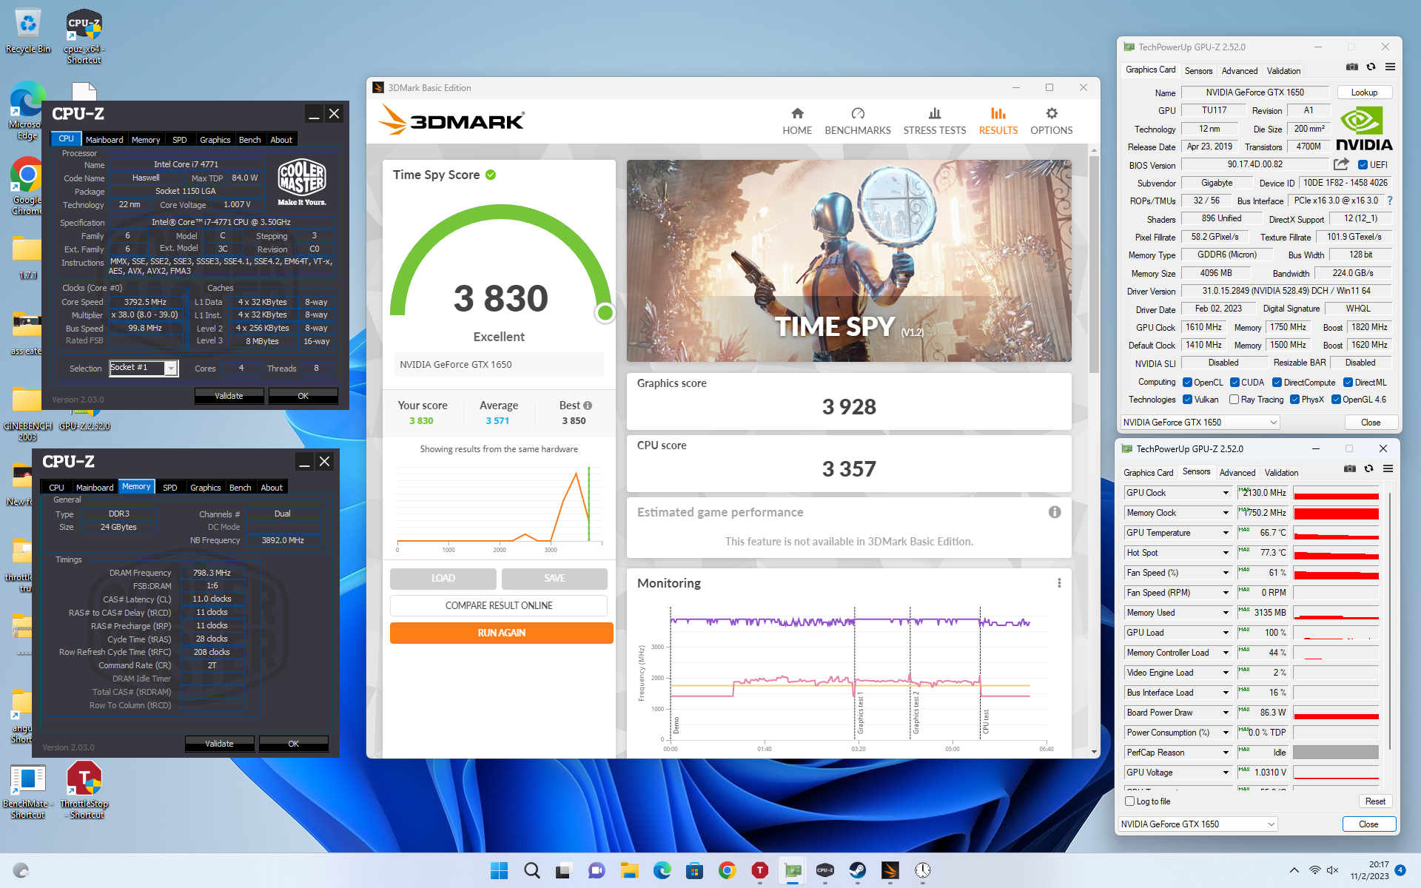Toggle UEFI checkbox in GPU-Z
The height and width of the screenshot is (888, 1421).
coord(1363,165)
